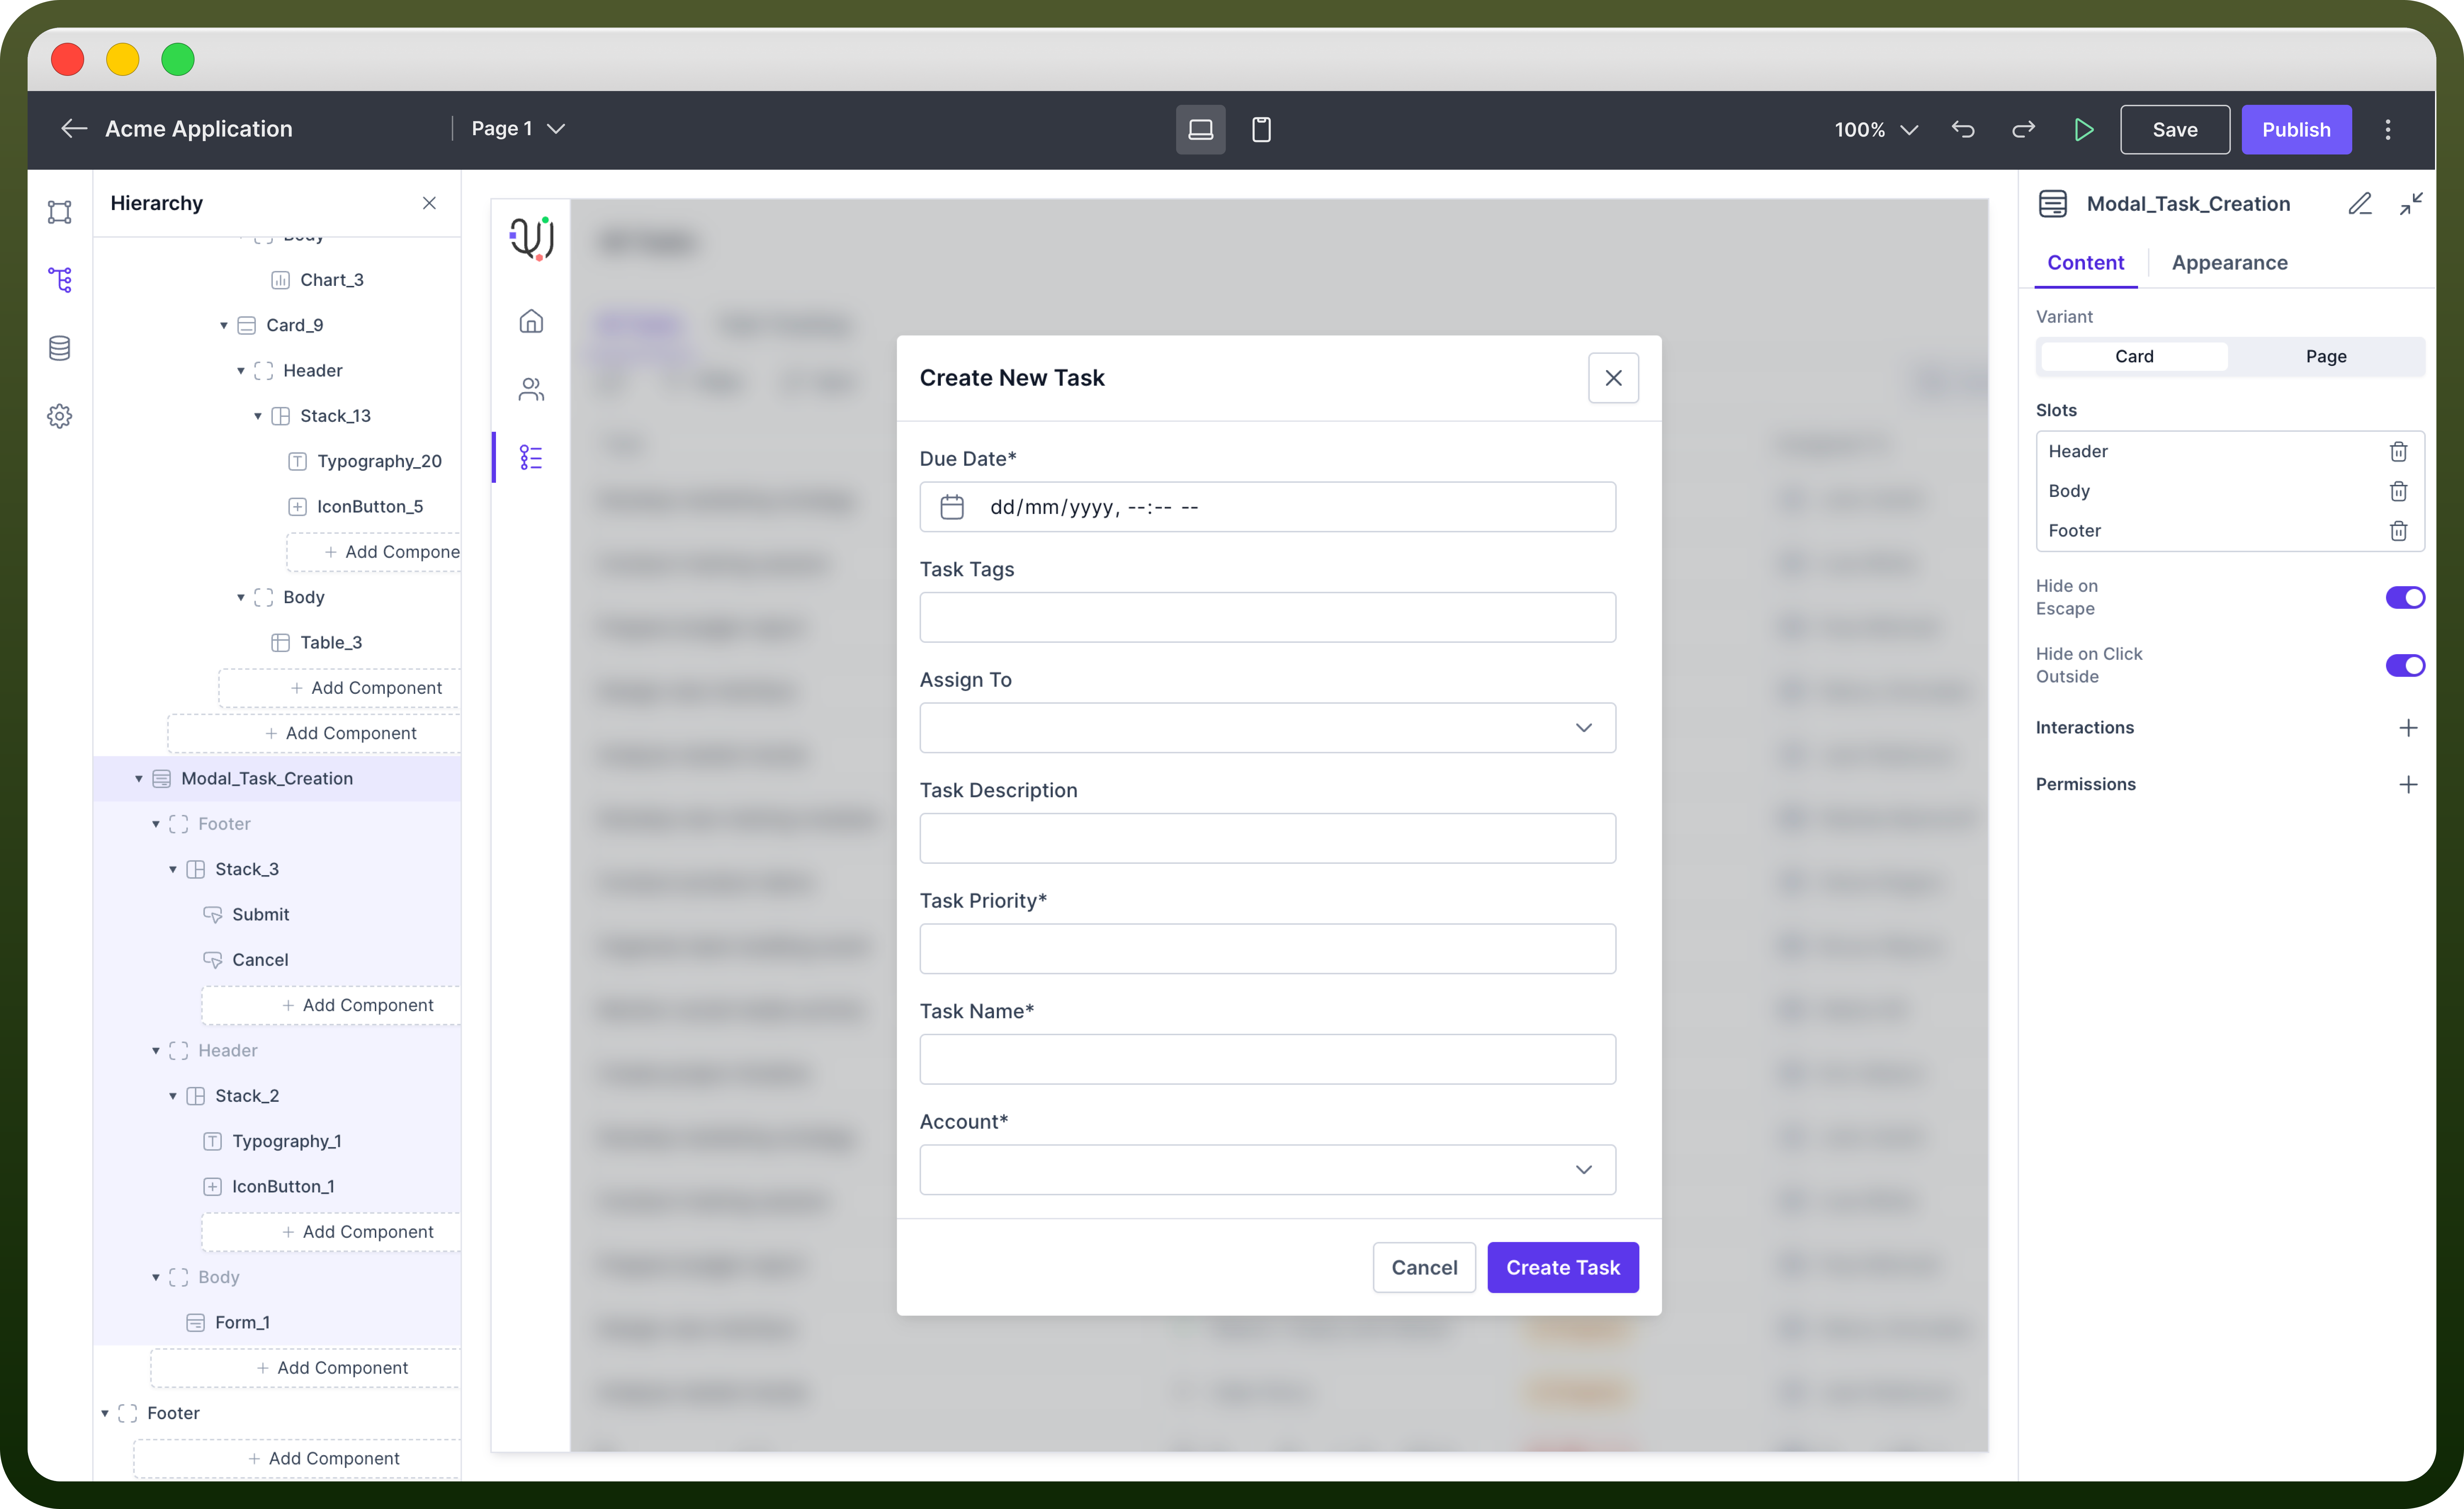Select the Card variant
The image size is (2464, 1509).
coord(2134,357)
